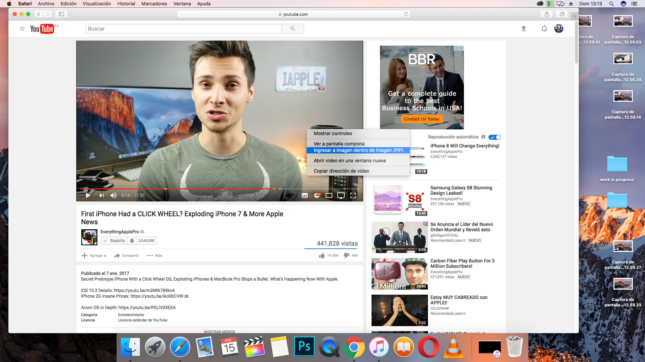Like the video thumbs up

click(x=329, y=255)
